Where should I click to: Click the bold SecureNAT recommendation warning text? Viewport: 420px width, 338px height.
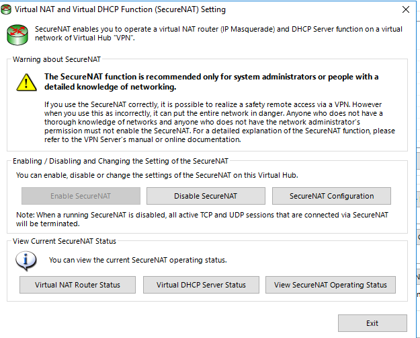coord(212,81)
